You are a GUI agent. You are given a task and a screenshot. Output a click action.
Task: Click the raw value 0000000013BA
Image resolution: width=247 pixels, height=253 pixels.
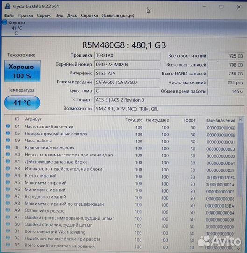220,206
